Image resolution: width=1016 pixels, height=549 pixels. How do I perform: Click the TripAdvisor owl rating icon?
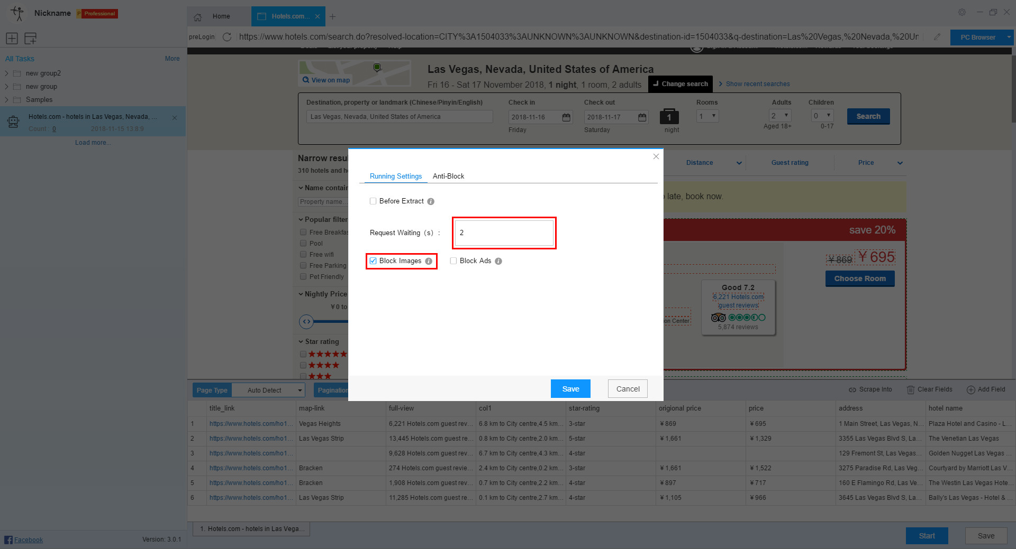(x=719, y=318)
